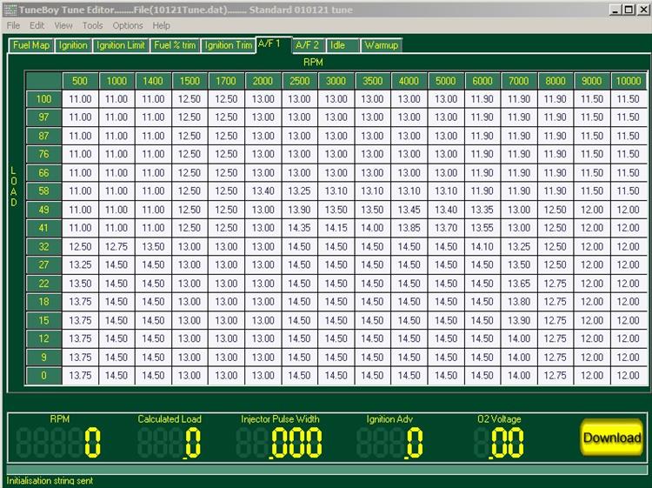Select the Fuel % trim tab
Image resolution: width=652 pixels, height=488 pixels.
coord(175,45)
